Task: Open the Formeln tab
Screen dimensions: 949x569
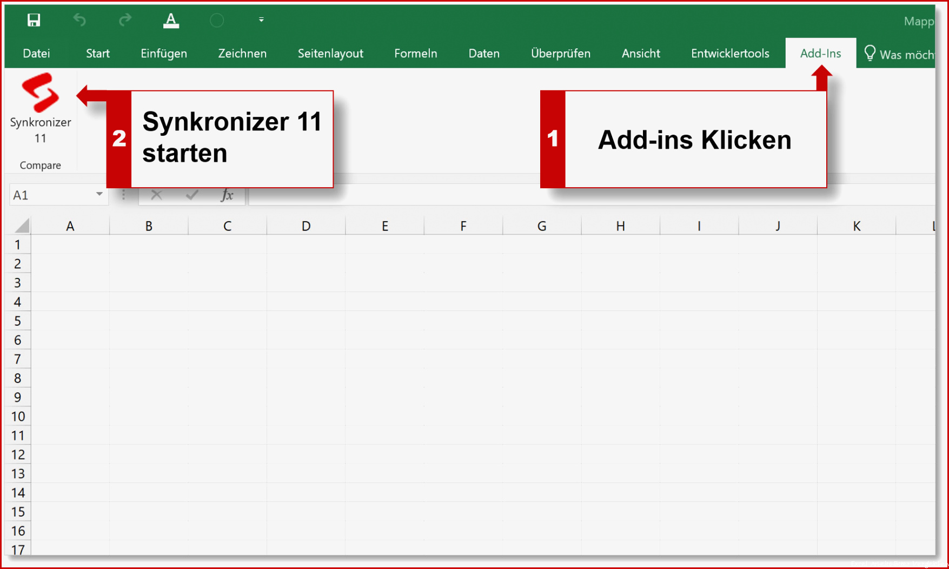Action: tap(415, 54)
